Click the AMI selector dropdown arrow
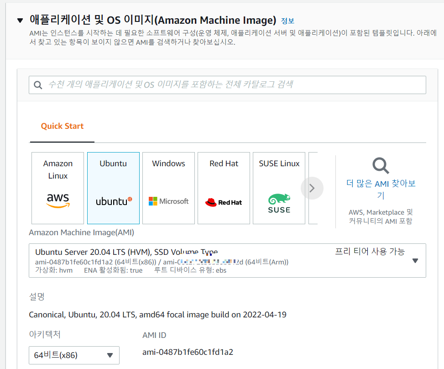 point(415,261)
